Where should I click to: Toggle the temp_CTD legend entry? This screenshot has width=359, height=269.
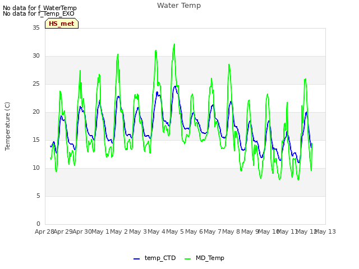click(x=155, y=258)
